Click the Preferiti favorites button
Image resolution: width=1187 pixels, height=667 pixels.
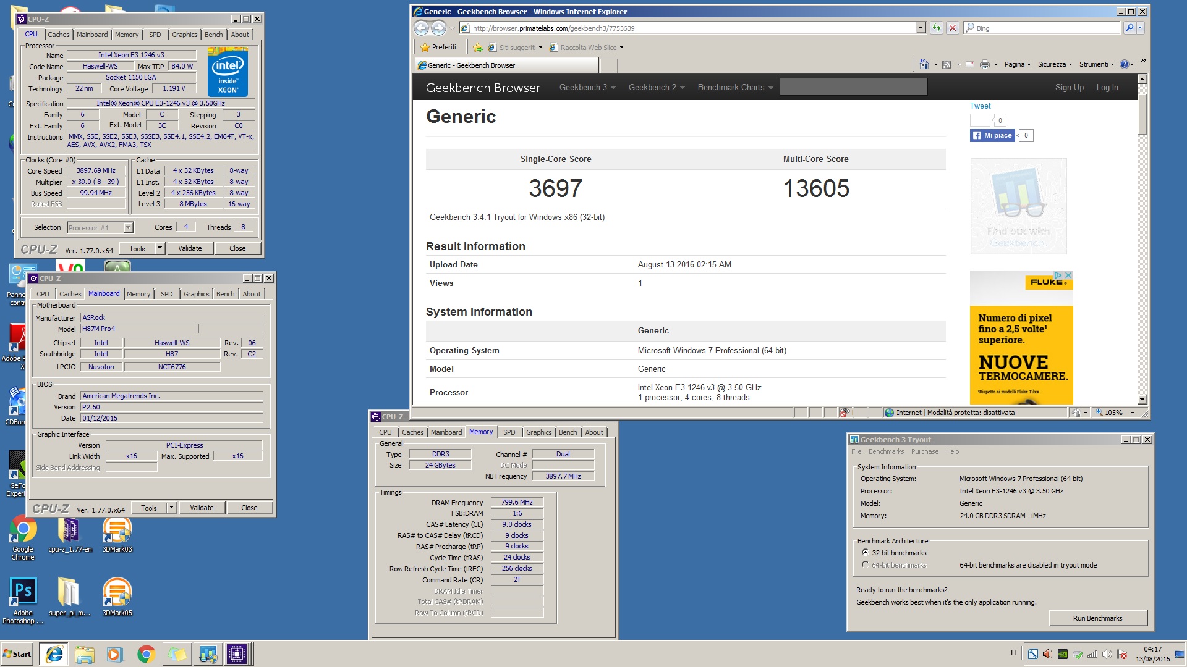click(438, 48)
